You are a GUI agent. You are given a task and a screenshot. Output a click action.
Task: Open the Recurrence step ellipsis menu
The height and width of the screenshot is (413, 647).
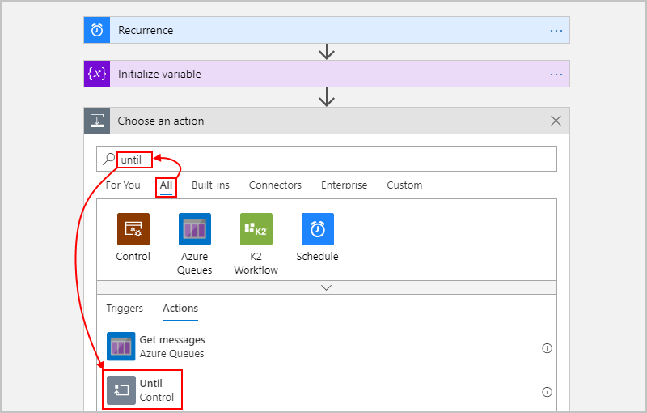point(556,30)
